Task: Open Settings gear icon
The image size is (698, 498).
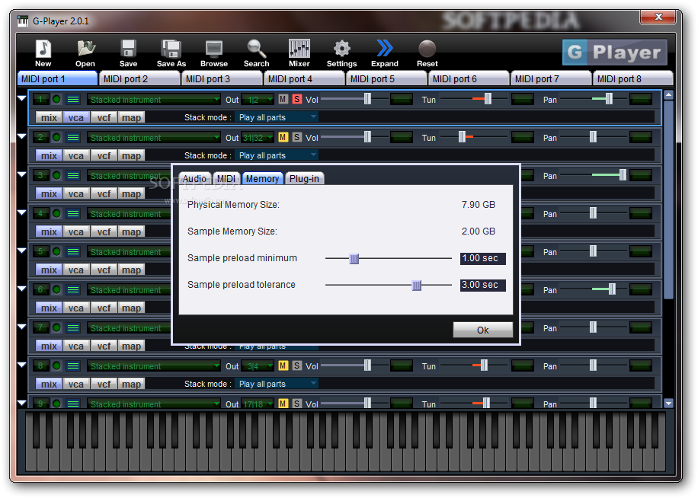Action: coord(342,53)
